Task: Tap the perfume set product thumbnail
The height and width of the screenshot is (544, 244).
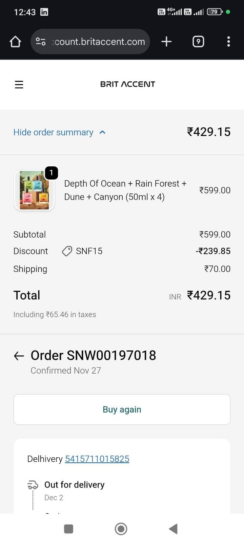Action: [34, 190]
